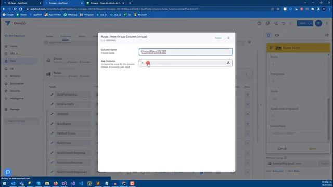Edit the RutaEnviosEntregados2 column pencil icon
The width and height of the screenshot is (333, 187).
pyautogui.click(x=52, y=172)
